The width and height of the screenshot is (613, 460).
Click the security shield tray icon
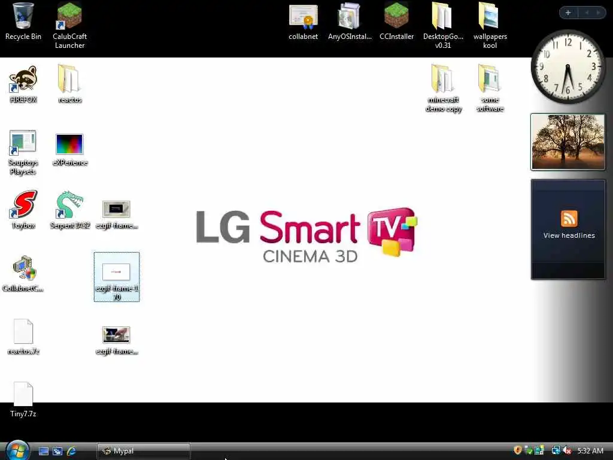tap(518, 450)
